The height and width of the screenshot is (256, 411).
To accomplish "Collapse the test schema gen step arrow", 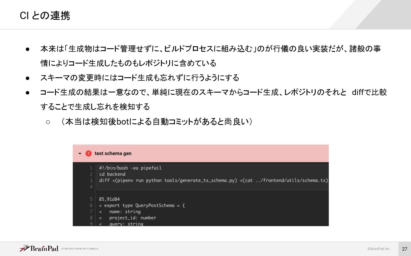I will tap(80, 154).
